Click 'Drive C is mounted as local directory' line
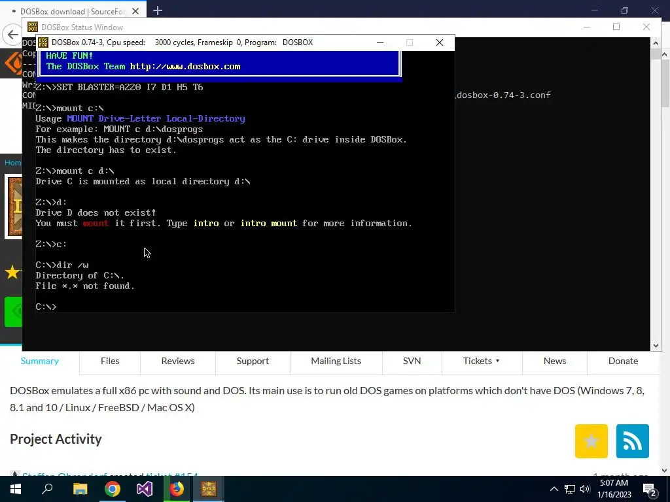Viewport: 670px width, 502px height. tap(143, 182)
